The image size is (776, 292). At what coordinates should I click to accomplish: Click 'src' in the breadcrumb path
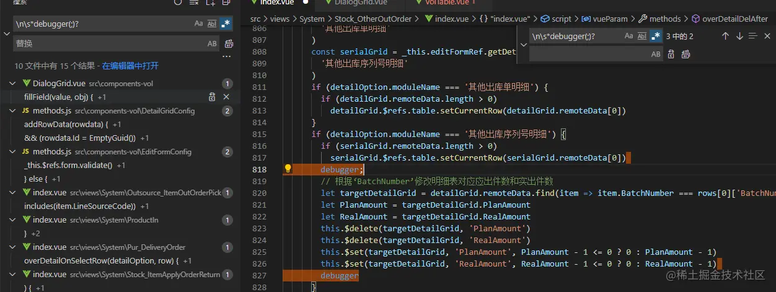point(255,19)
